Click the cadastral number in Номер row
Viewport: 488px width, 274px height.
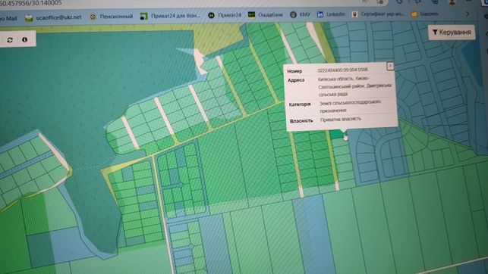[342, 70]
